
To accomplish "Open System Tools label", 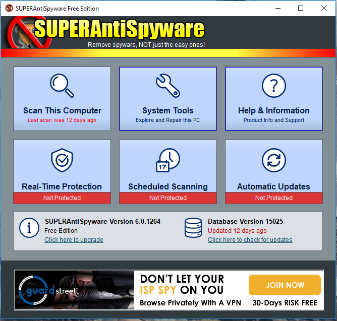I will pyautogui.click(x=168, y=110).
